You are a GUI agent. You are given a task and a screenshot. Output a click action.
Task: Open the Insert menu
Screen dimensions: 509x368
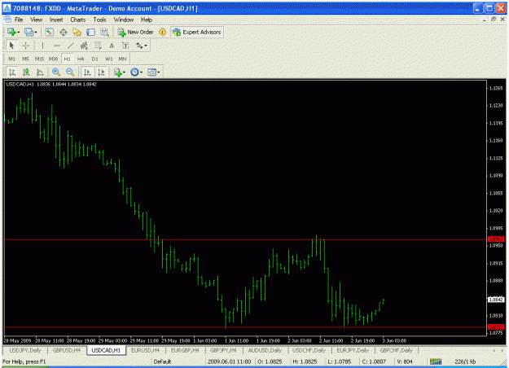(56, 20)
